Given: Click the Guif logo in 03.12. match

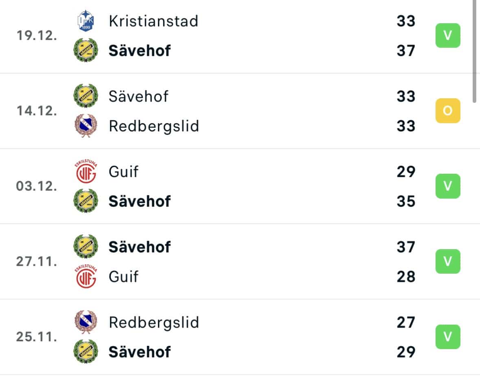Looking at the screenshot, I should tap(86, 171).
